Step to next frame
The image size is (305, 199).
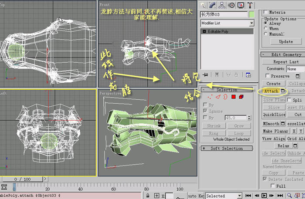click(271, 196)
